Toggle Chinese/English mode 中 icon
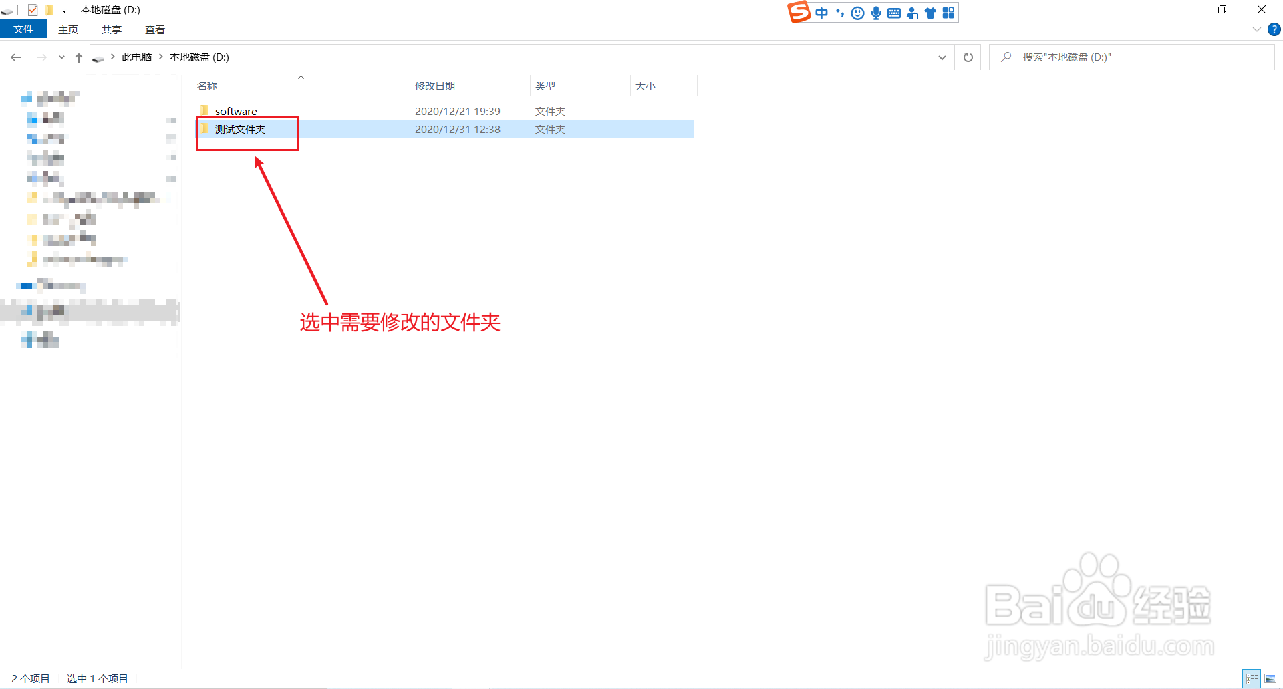 coord(821,13)
